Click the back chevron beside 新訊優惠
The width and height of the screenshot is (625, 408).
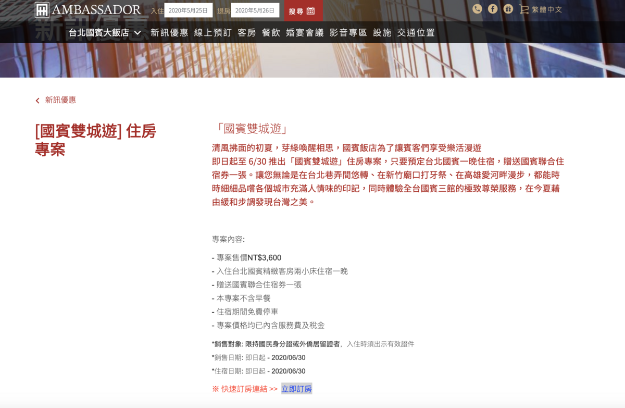tap(37, 101)
